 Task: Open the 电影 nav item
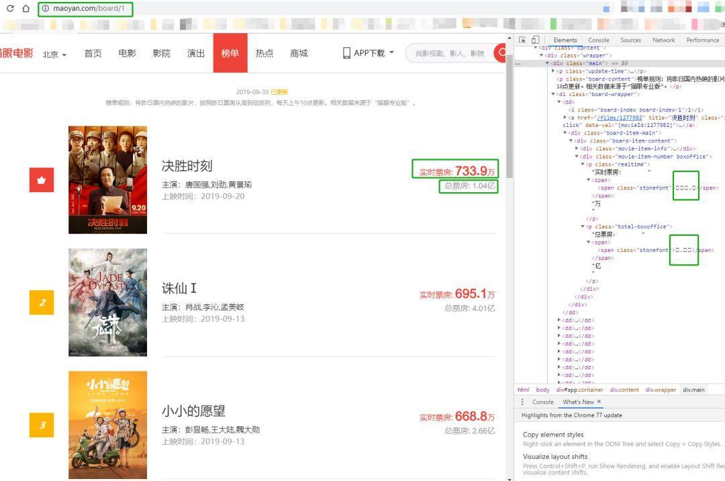tap(127, 53)
